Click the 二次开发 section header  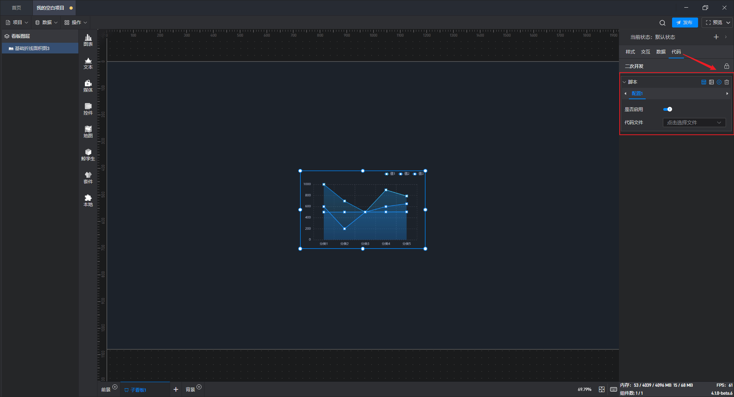pyautogui.click(x=634, y=66)
